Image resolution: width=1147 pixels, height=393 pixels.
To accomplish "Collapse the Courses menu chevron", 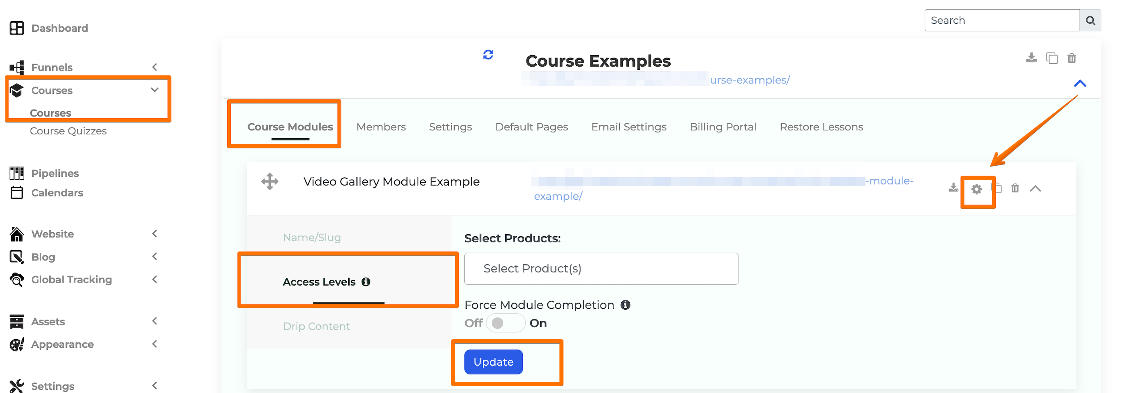I will point(155,90).
